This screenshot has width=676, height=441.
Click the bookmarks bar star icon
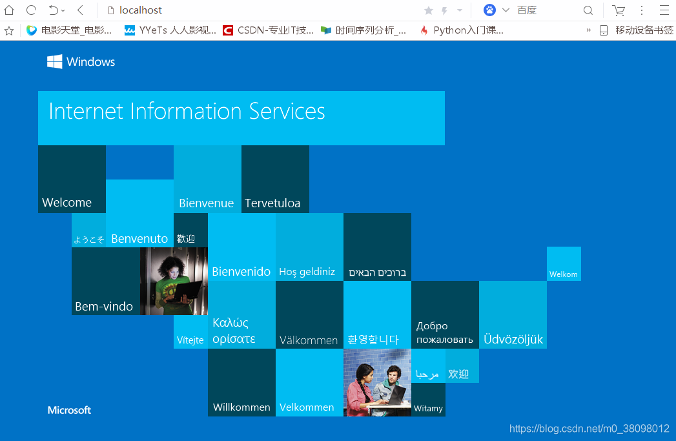tap(9, 30)
